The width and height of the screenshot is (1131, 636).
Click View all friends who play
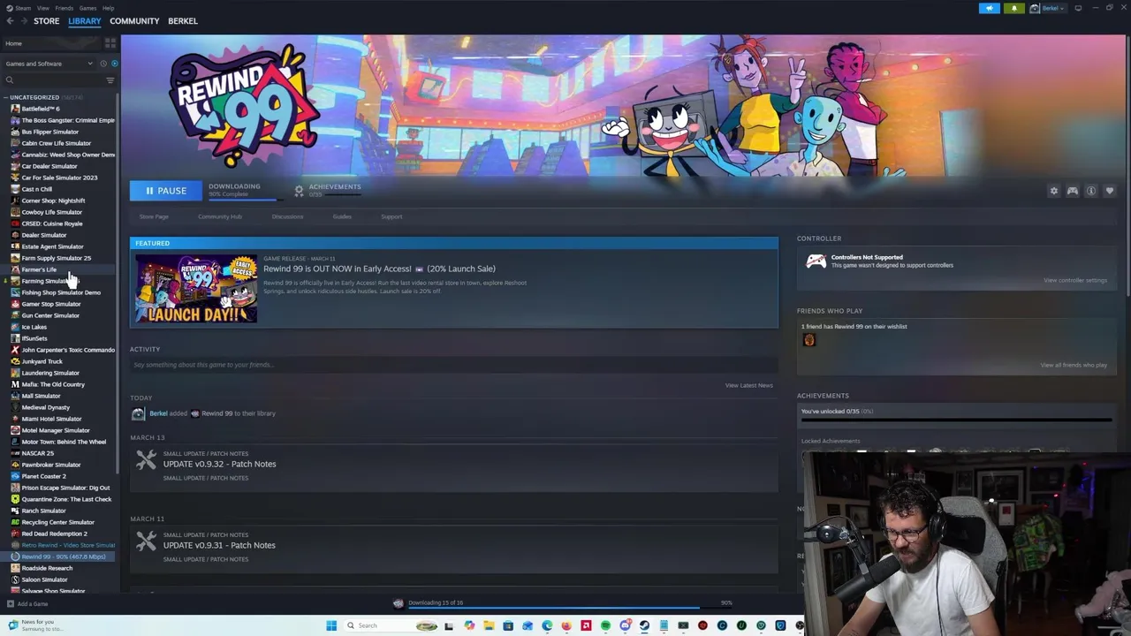1073,365
